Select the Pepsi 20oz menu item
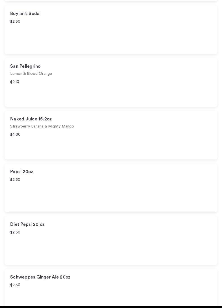This screenshot has width=222, height=308. [21, 172]
